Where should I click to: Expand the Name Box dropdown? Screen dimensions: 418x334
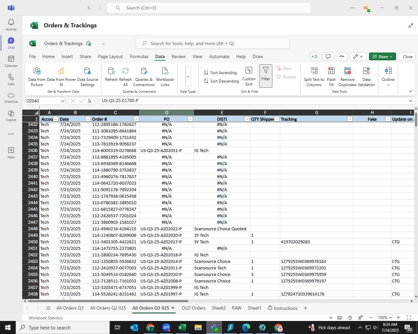click(62, 101)
